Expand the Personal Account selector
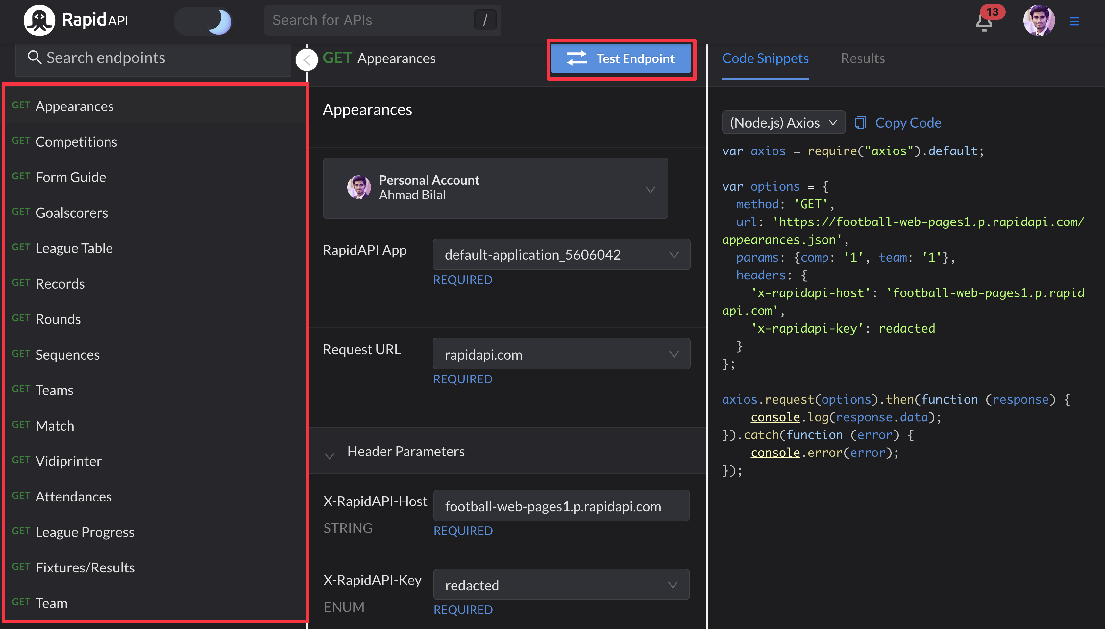 [x=495, y=188]
